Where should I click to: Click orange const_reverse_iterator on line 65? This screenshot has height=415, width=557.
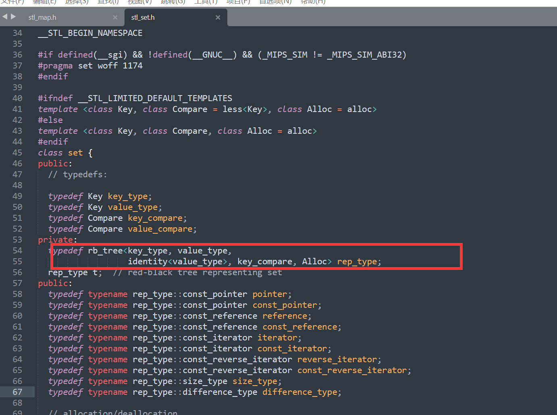352,370
